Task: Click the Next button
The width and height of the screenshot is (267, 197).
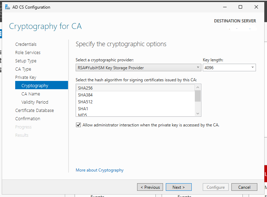Action: coord(179,187)
